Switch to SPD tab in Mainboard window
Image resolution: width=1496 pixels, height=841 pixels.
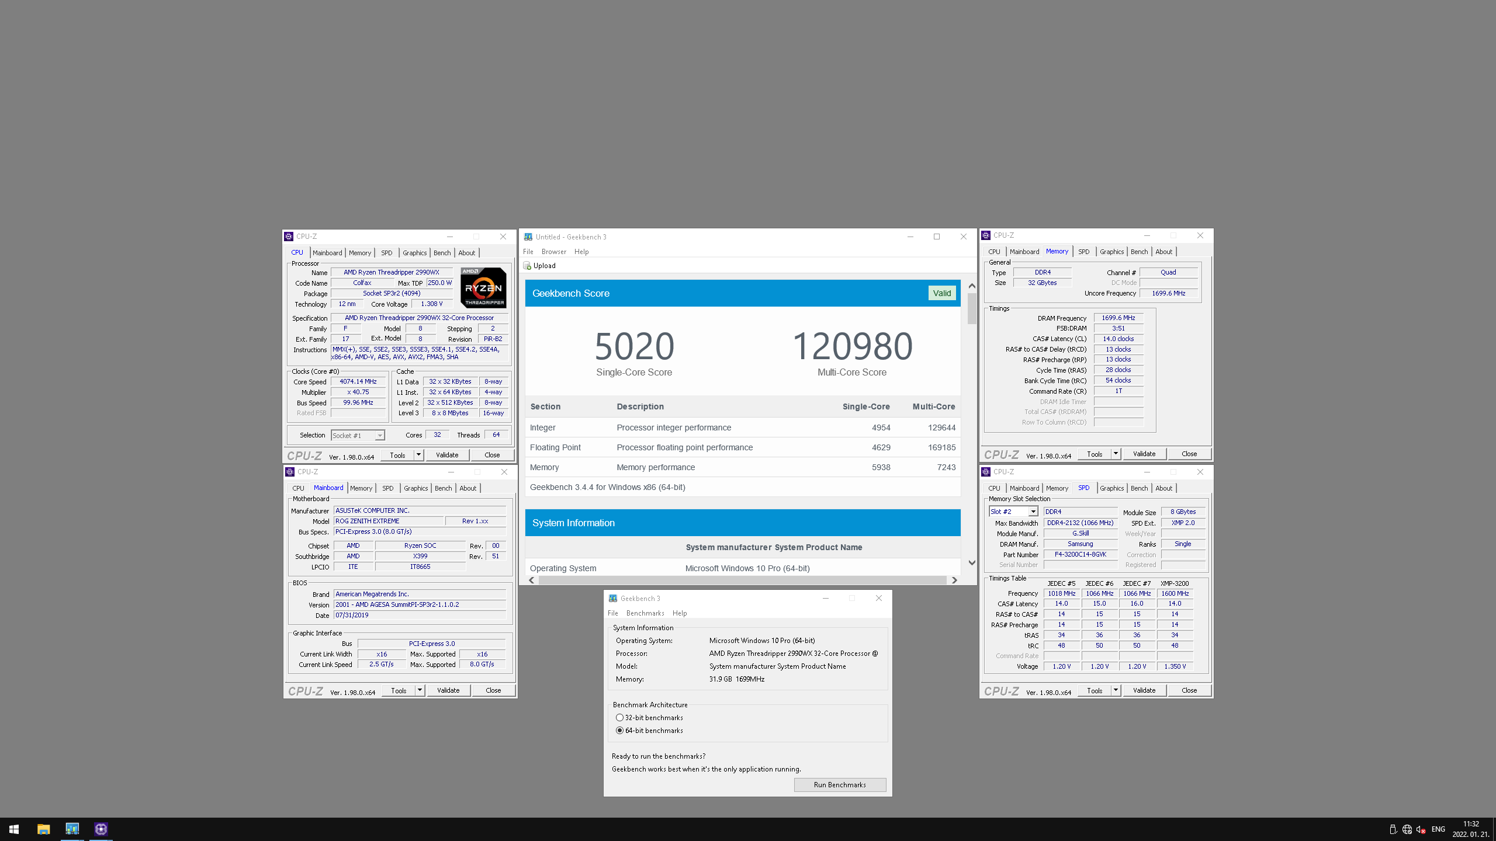click(x=388, y=488)
